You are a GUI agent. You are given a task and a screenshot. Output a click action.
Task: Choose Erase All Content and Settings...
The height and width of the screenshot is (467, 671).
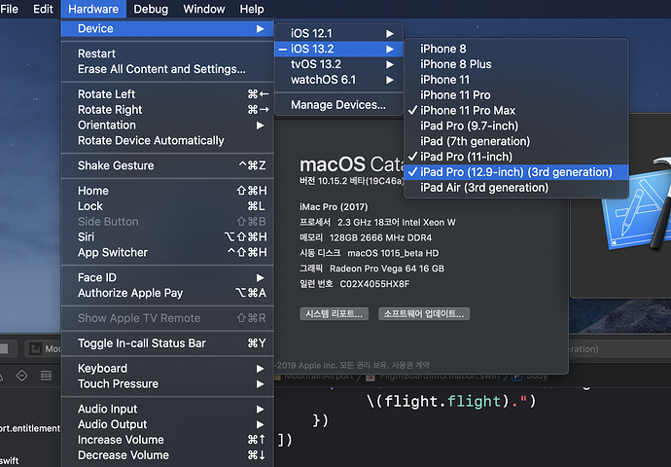coord(161,69)
